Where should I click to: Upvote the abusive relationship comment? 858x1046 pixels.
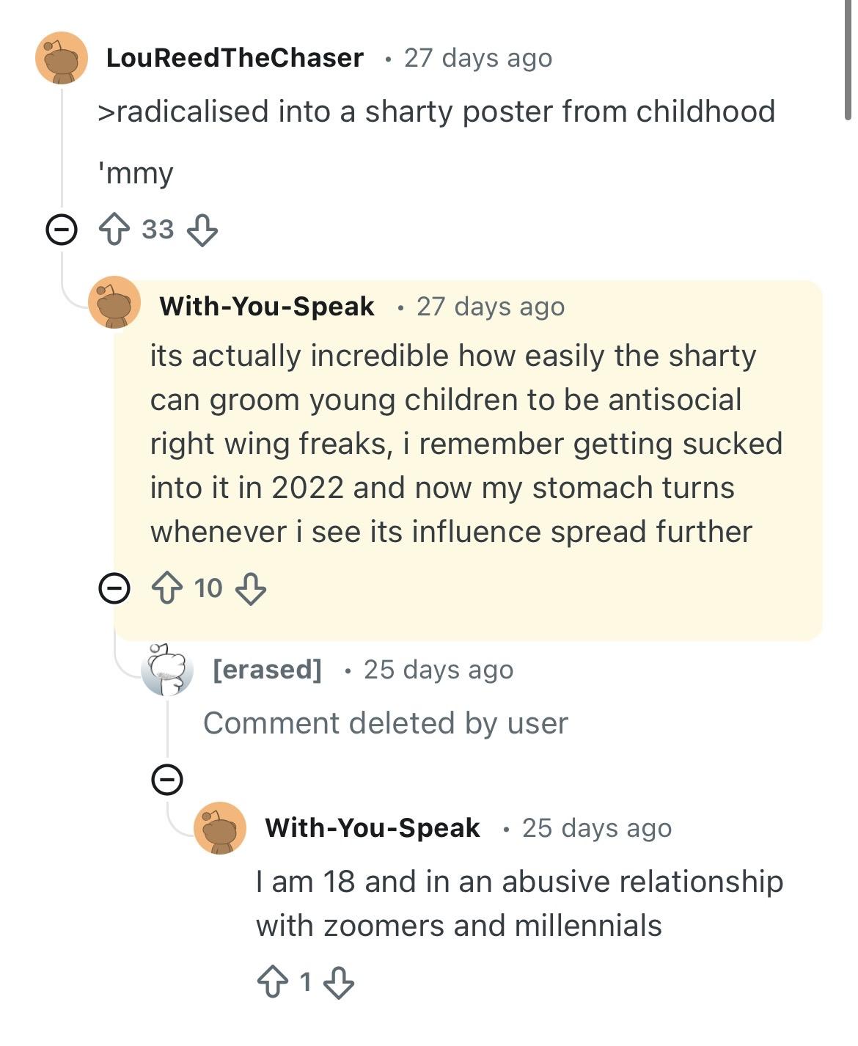[x=272, y=981]
